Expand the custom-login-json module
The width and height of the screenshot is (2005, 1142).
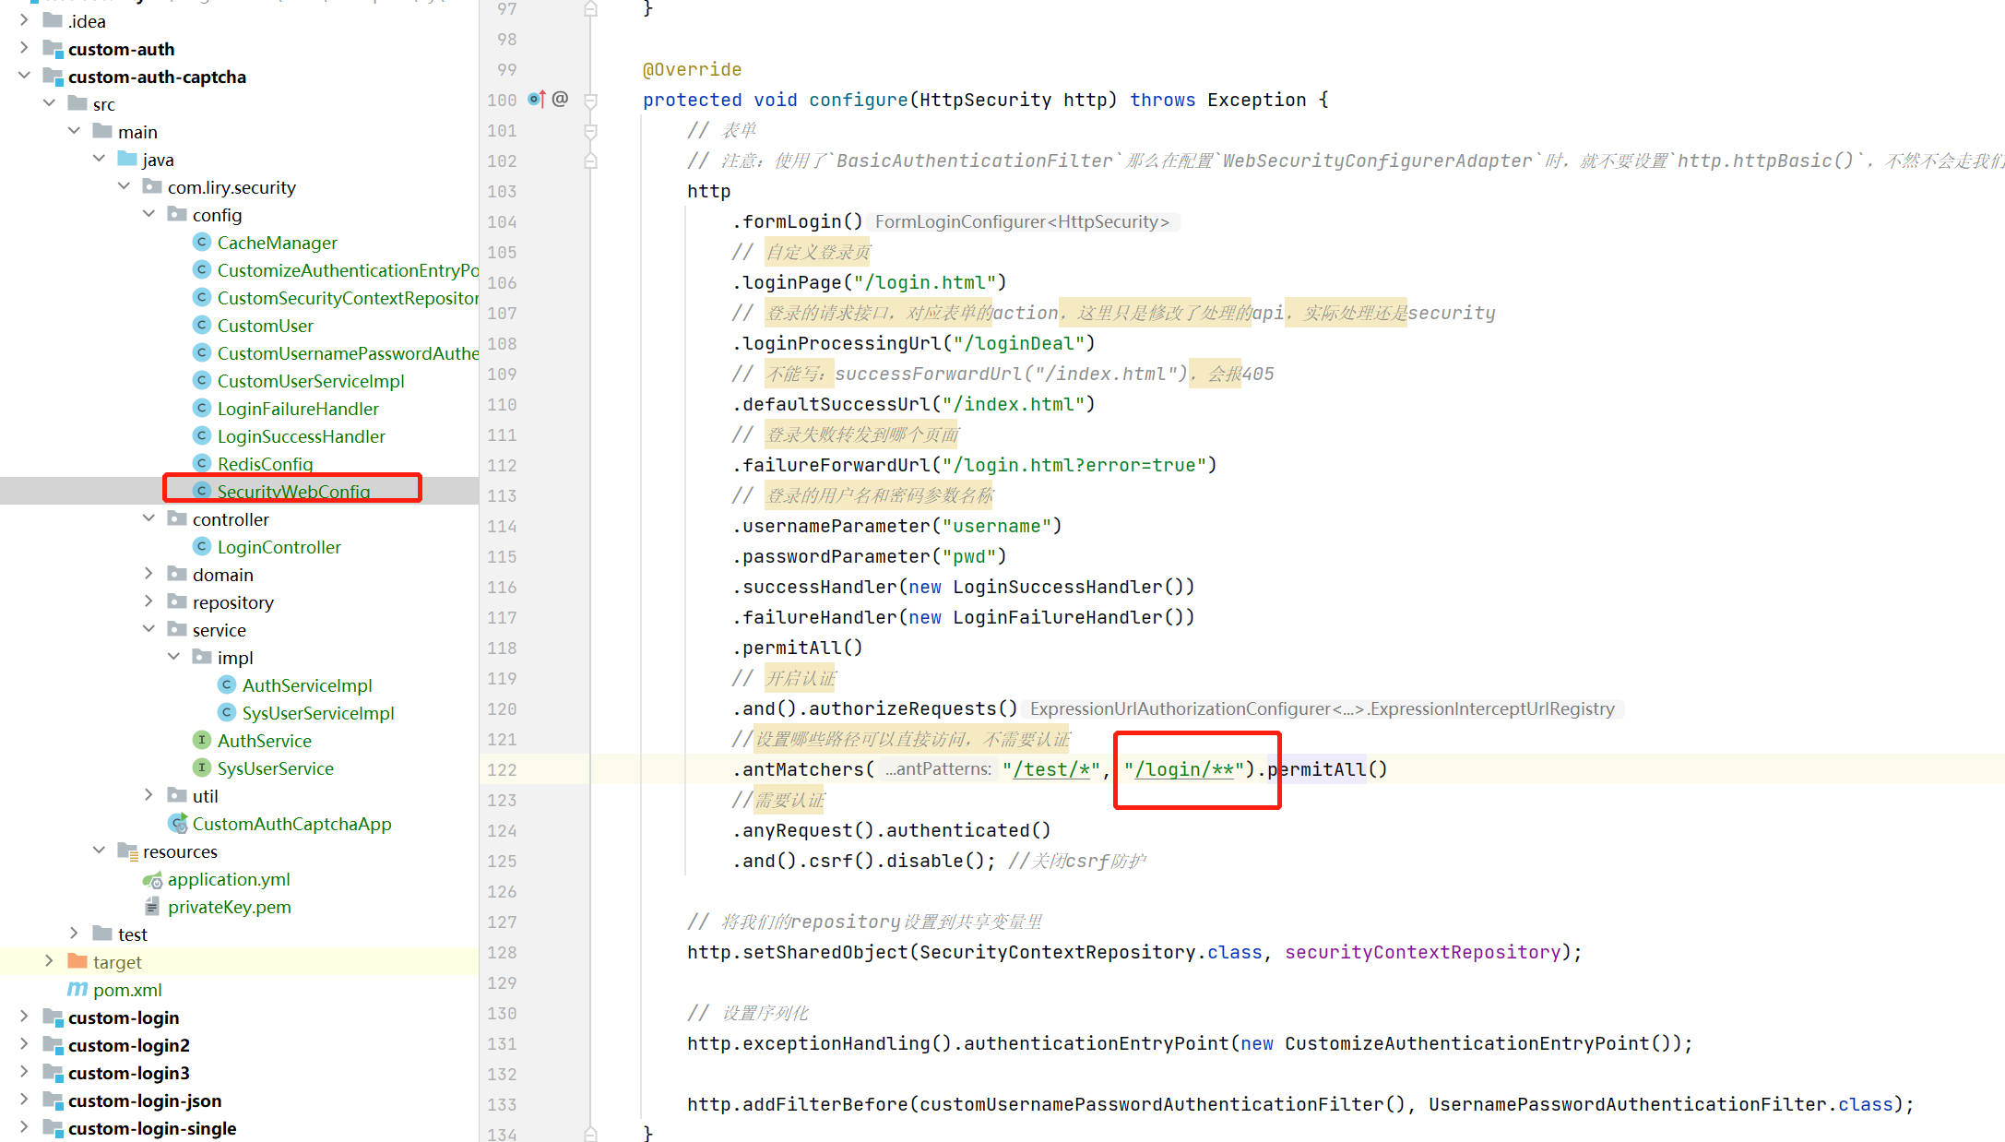(x=24, y=1100)
